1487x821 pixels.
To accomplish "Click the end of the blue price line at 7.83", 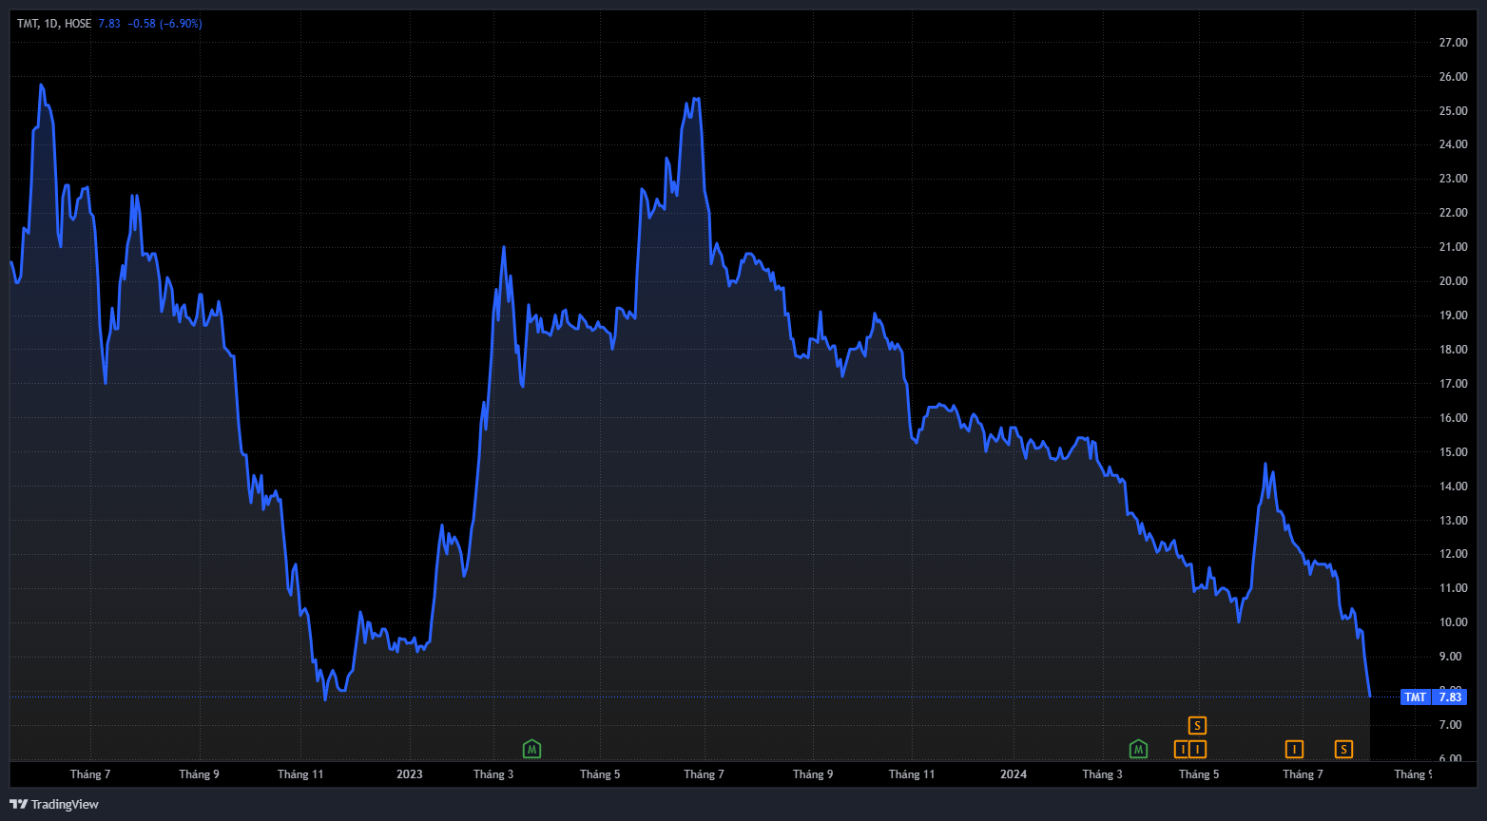I will pos(1369,696).
